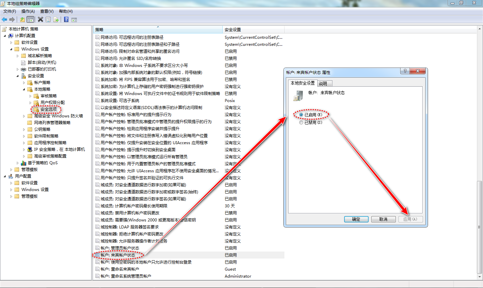Open the 操作(A) menu
Screen dimensions: 483x288
(28, 11)
